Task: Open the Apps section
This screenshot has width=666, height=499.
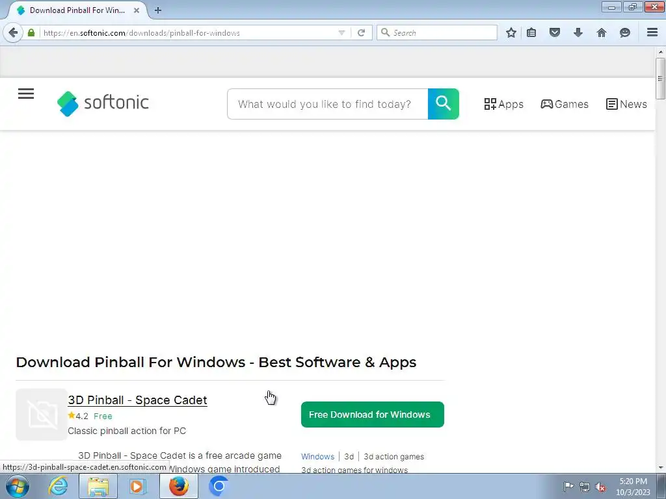Action: (504, 104)
